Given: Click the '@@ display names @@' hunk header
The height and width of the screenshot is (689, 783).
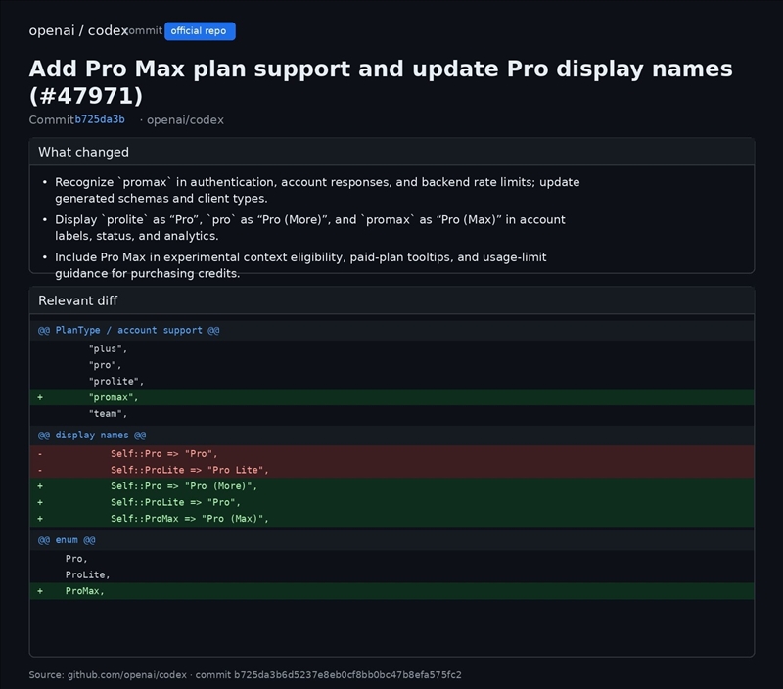Looking at the screenshot, I should (391, 435).
